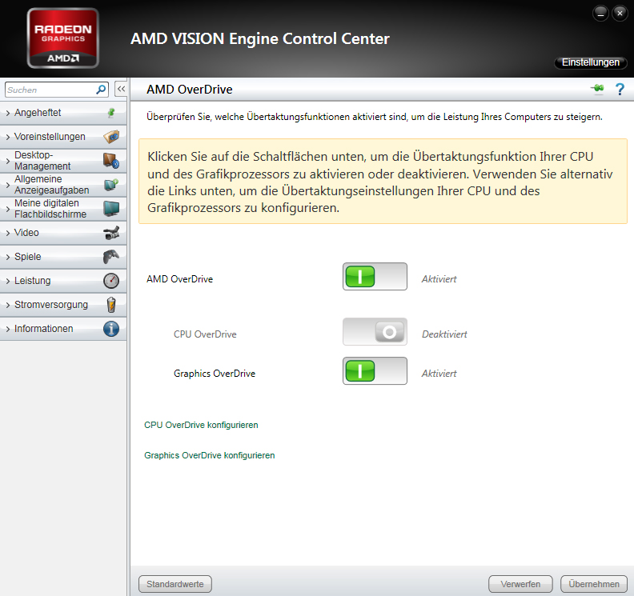Toggle the AMD OverDrive switch off
Viewport: 634px width, 596px height.
[375, 277]
